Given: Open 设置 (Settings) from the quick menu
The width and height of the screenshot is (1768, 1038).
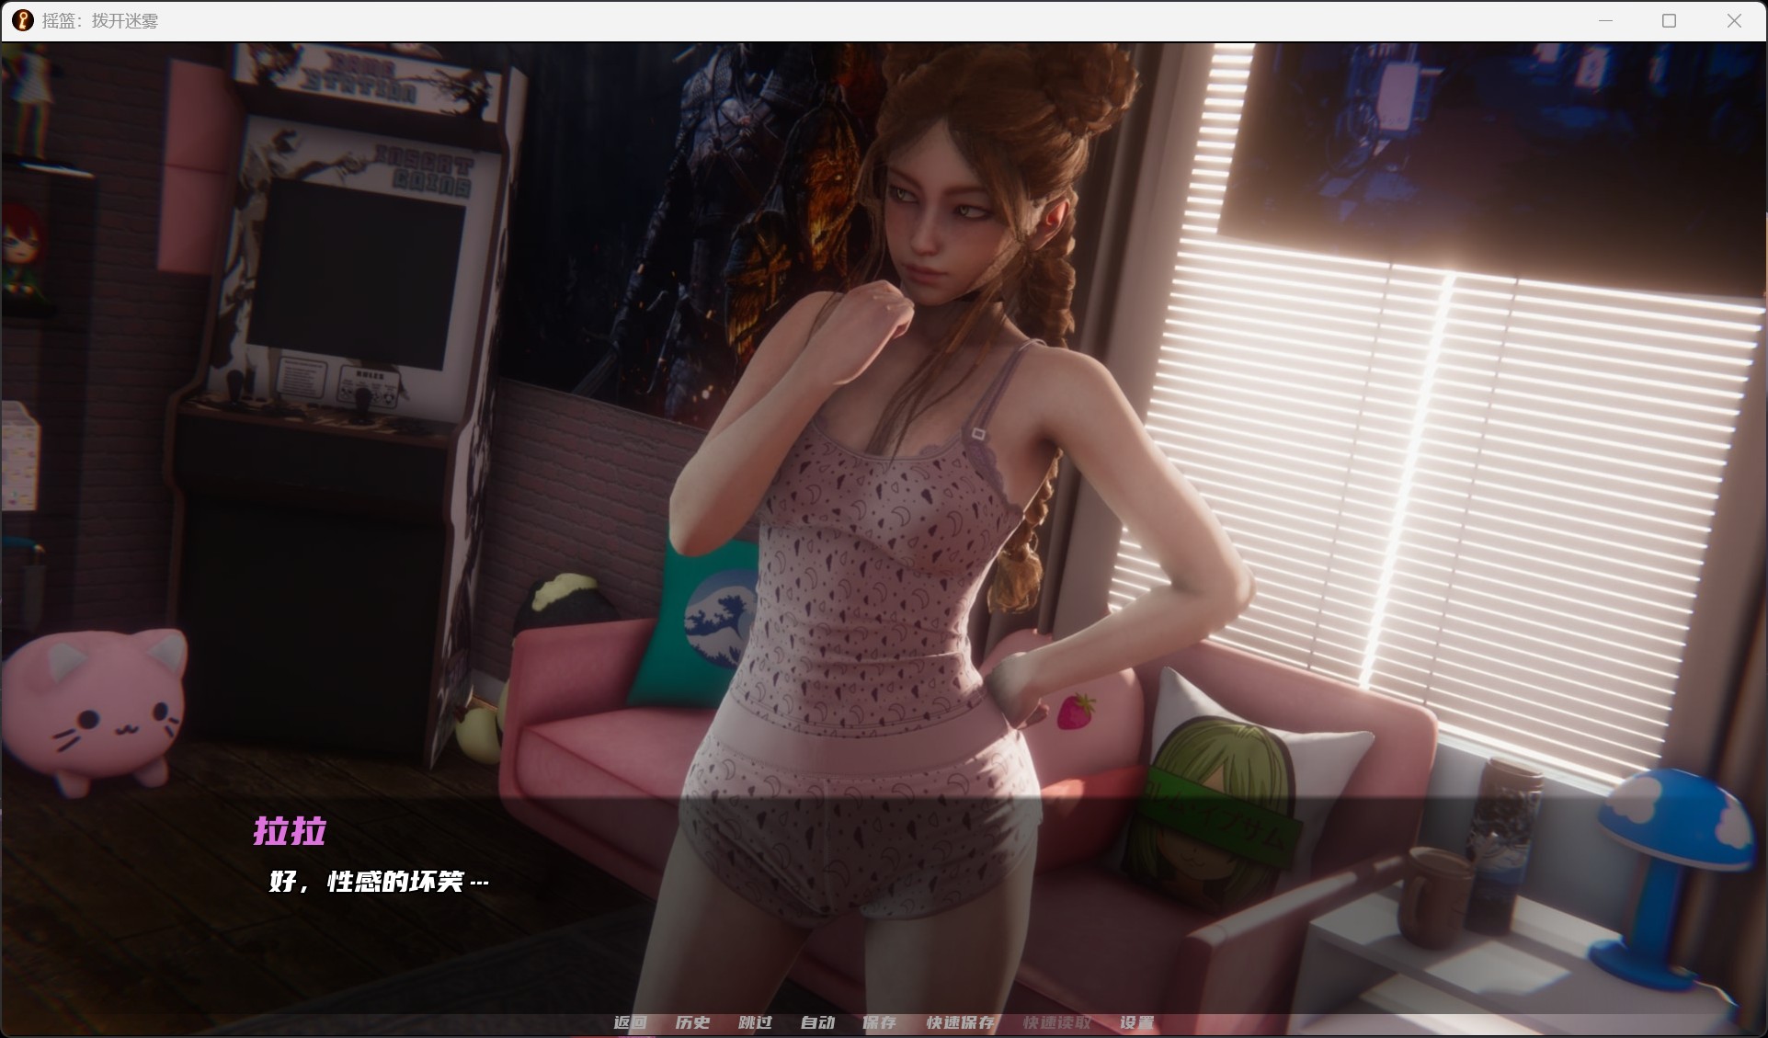Looking at the screenshot, I should tap(1137, 1022).
